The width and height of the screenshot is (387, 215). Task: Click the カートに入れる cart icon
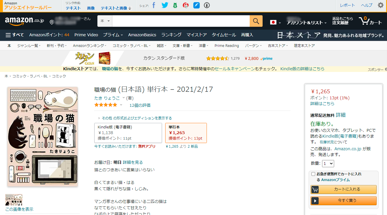point(315,189)
